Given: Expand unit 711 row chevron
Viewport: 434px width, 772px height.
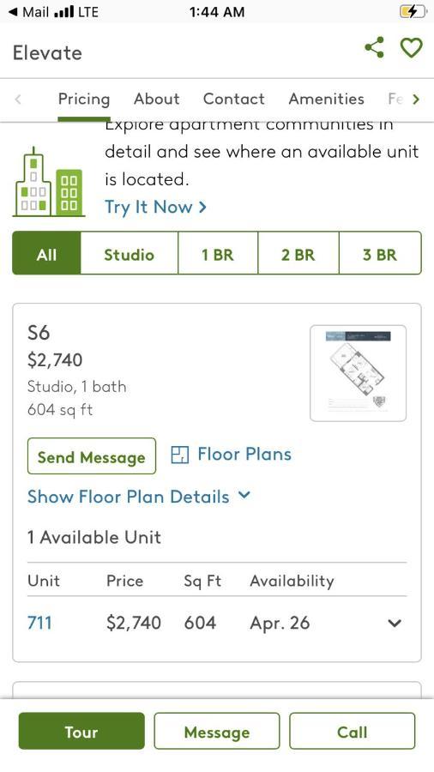Looking at the screenshot, I should point(395,624).
